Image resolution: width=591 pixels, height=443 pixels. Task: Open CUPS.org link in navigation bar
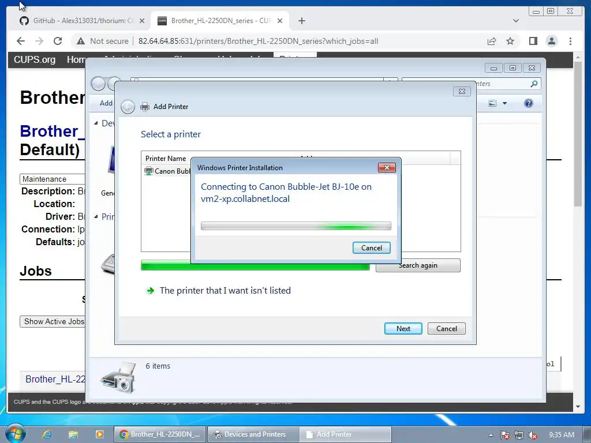(x=34, y=59)
